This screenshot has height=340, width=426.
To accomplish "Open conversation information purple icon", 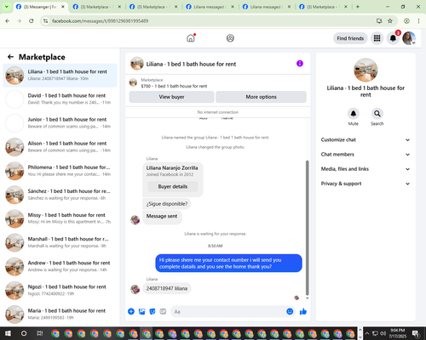I will click(x=300, y=64).
